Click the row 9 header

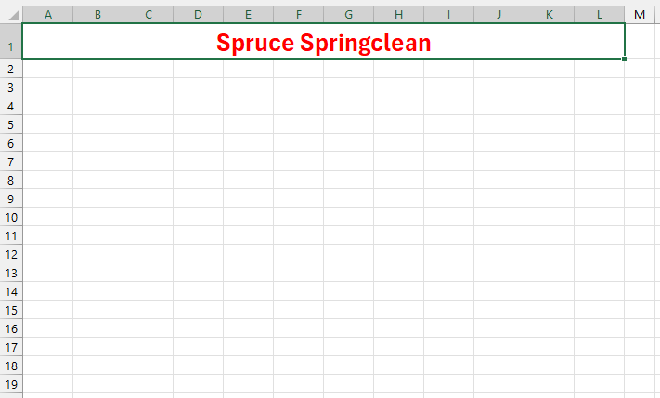coord(11,199)
